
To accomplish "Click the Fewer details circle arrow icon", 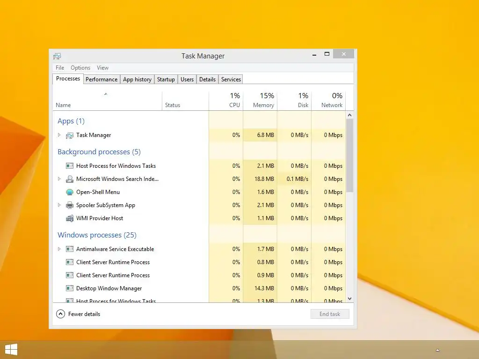I will pos(60,314).
